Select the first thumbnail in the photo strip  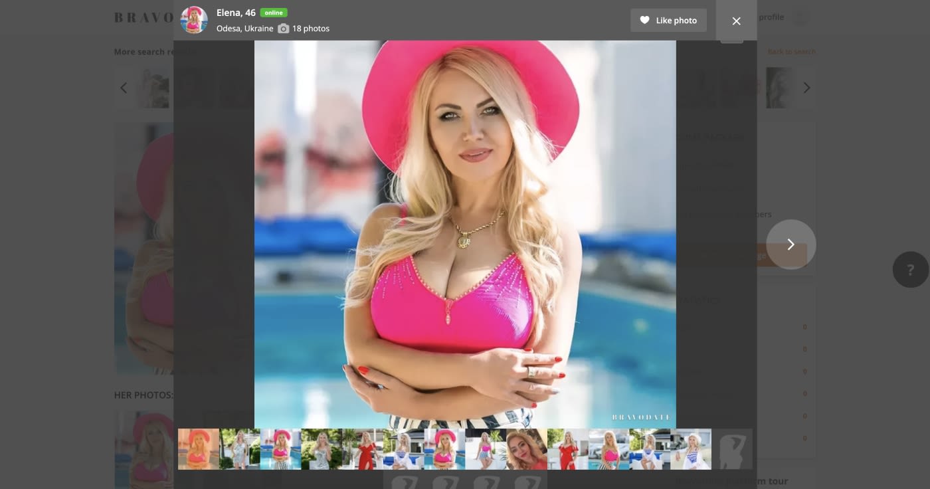[199, 449]
